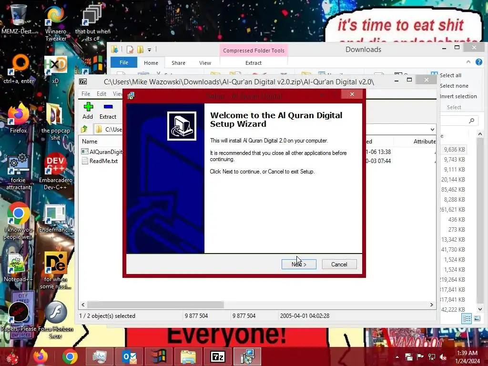The width and height of the screenshot is (488, 366).
Task: Open 'ctrl+a, enter' desktop shortcut
Action: (x=19, y=69)
